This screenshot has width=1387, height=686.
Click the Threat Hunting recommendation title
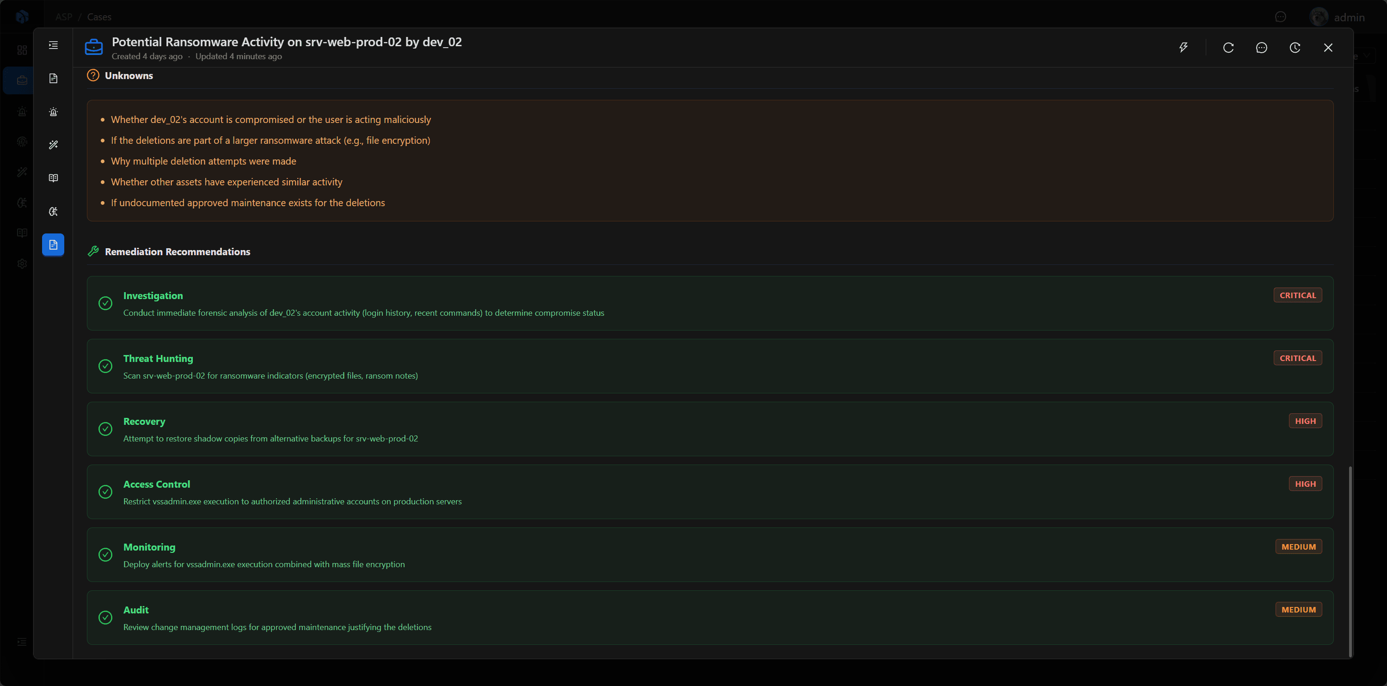pos(158,359)
